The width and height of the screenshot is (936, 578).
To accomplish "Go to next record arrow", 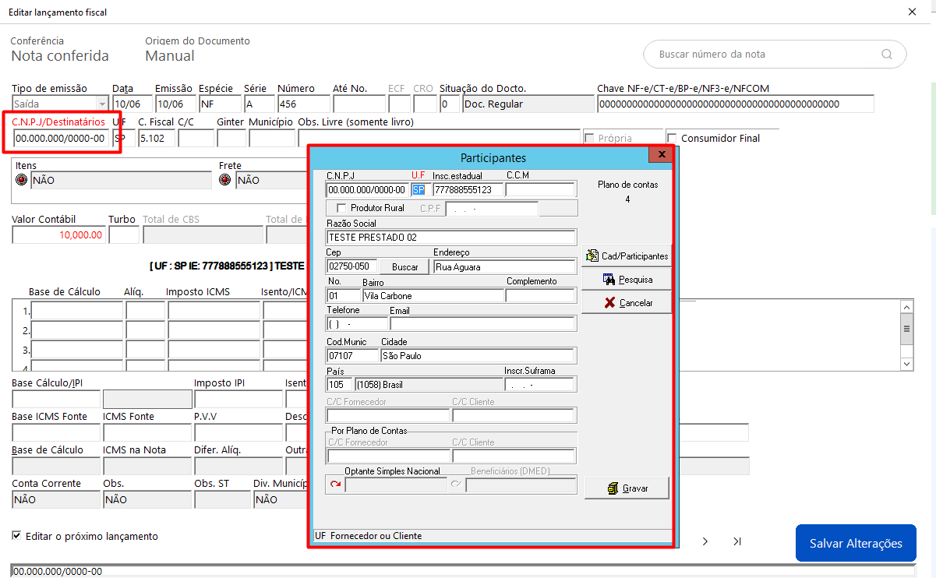I will 705,541.
